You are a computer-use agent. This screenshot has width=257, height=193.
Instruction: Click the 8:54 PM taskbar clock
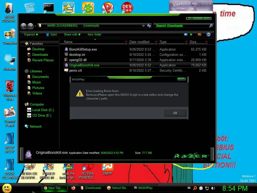click(x=235, y=188)
